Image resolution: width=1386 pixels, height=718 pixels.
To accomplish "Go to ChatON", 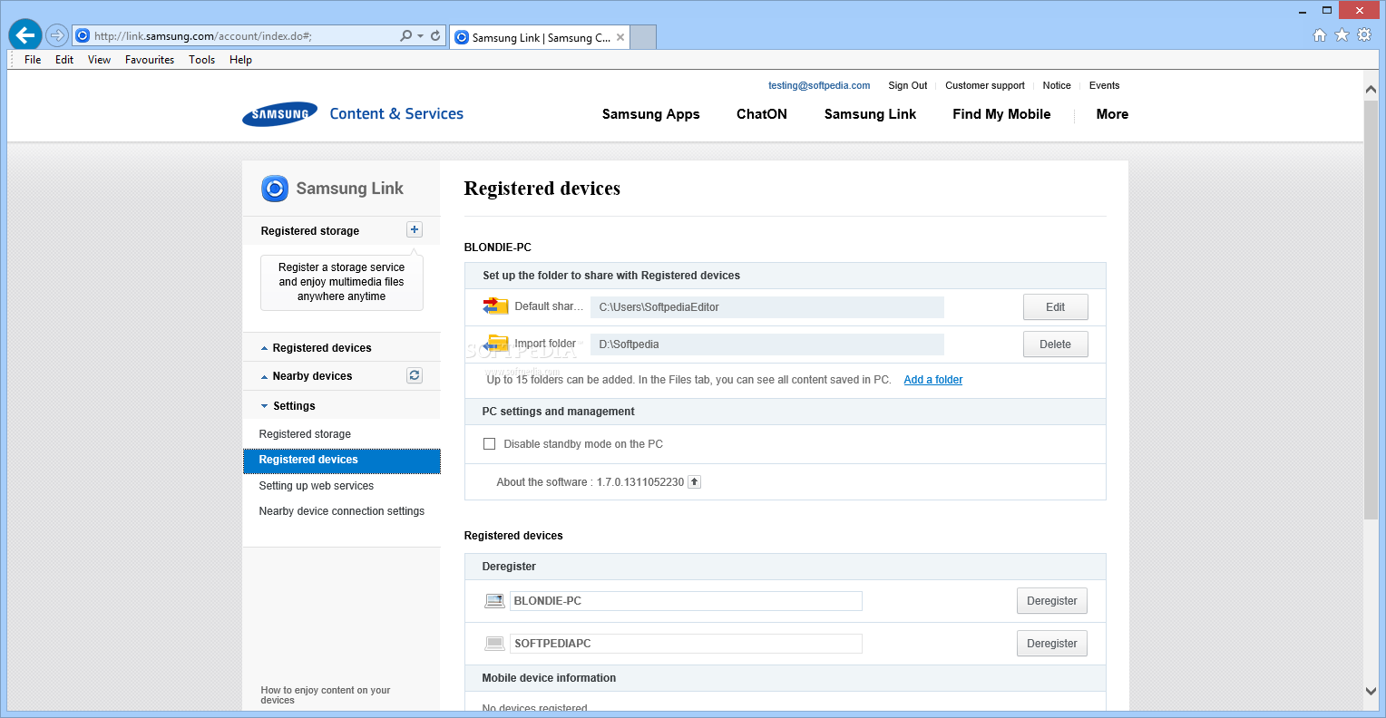I will tap(762, 114).
